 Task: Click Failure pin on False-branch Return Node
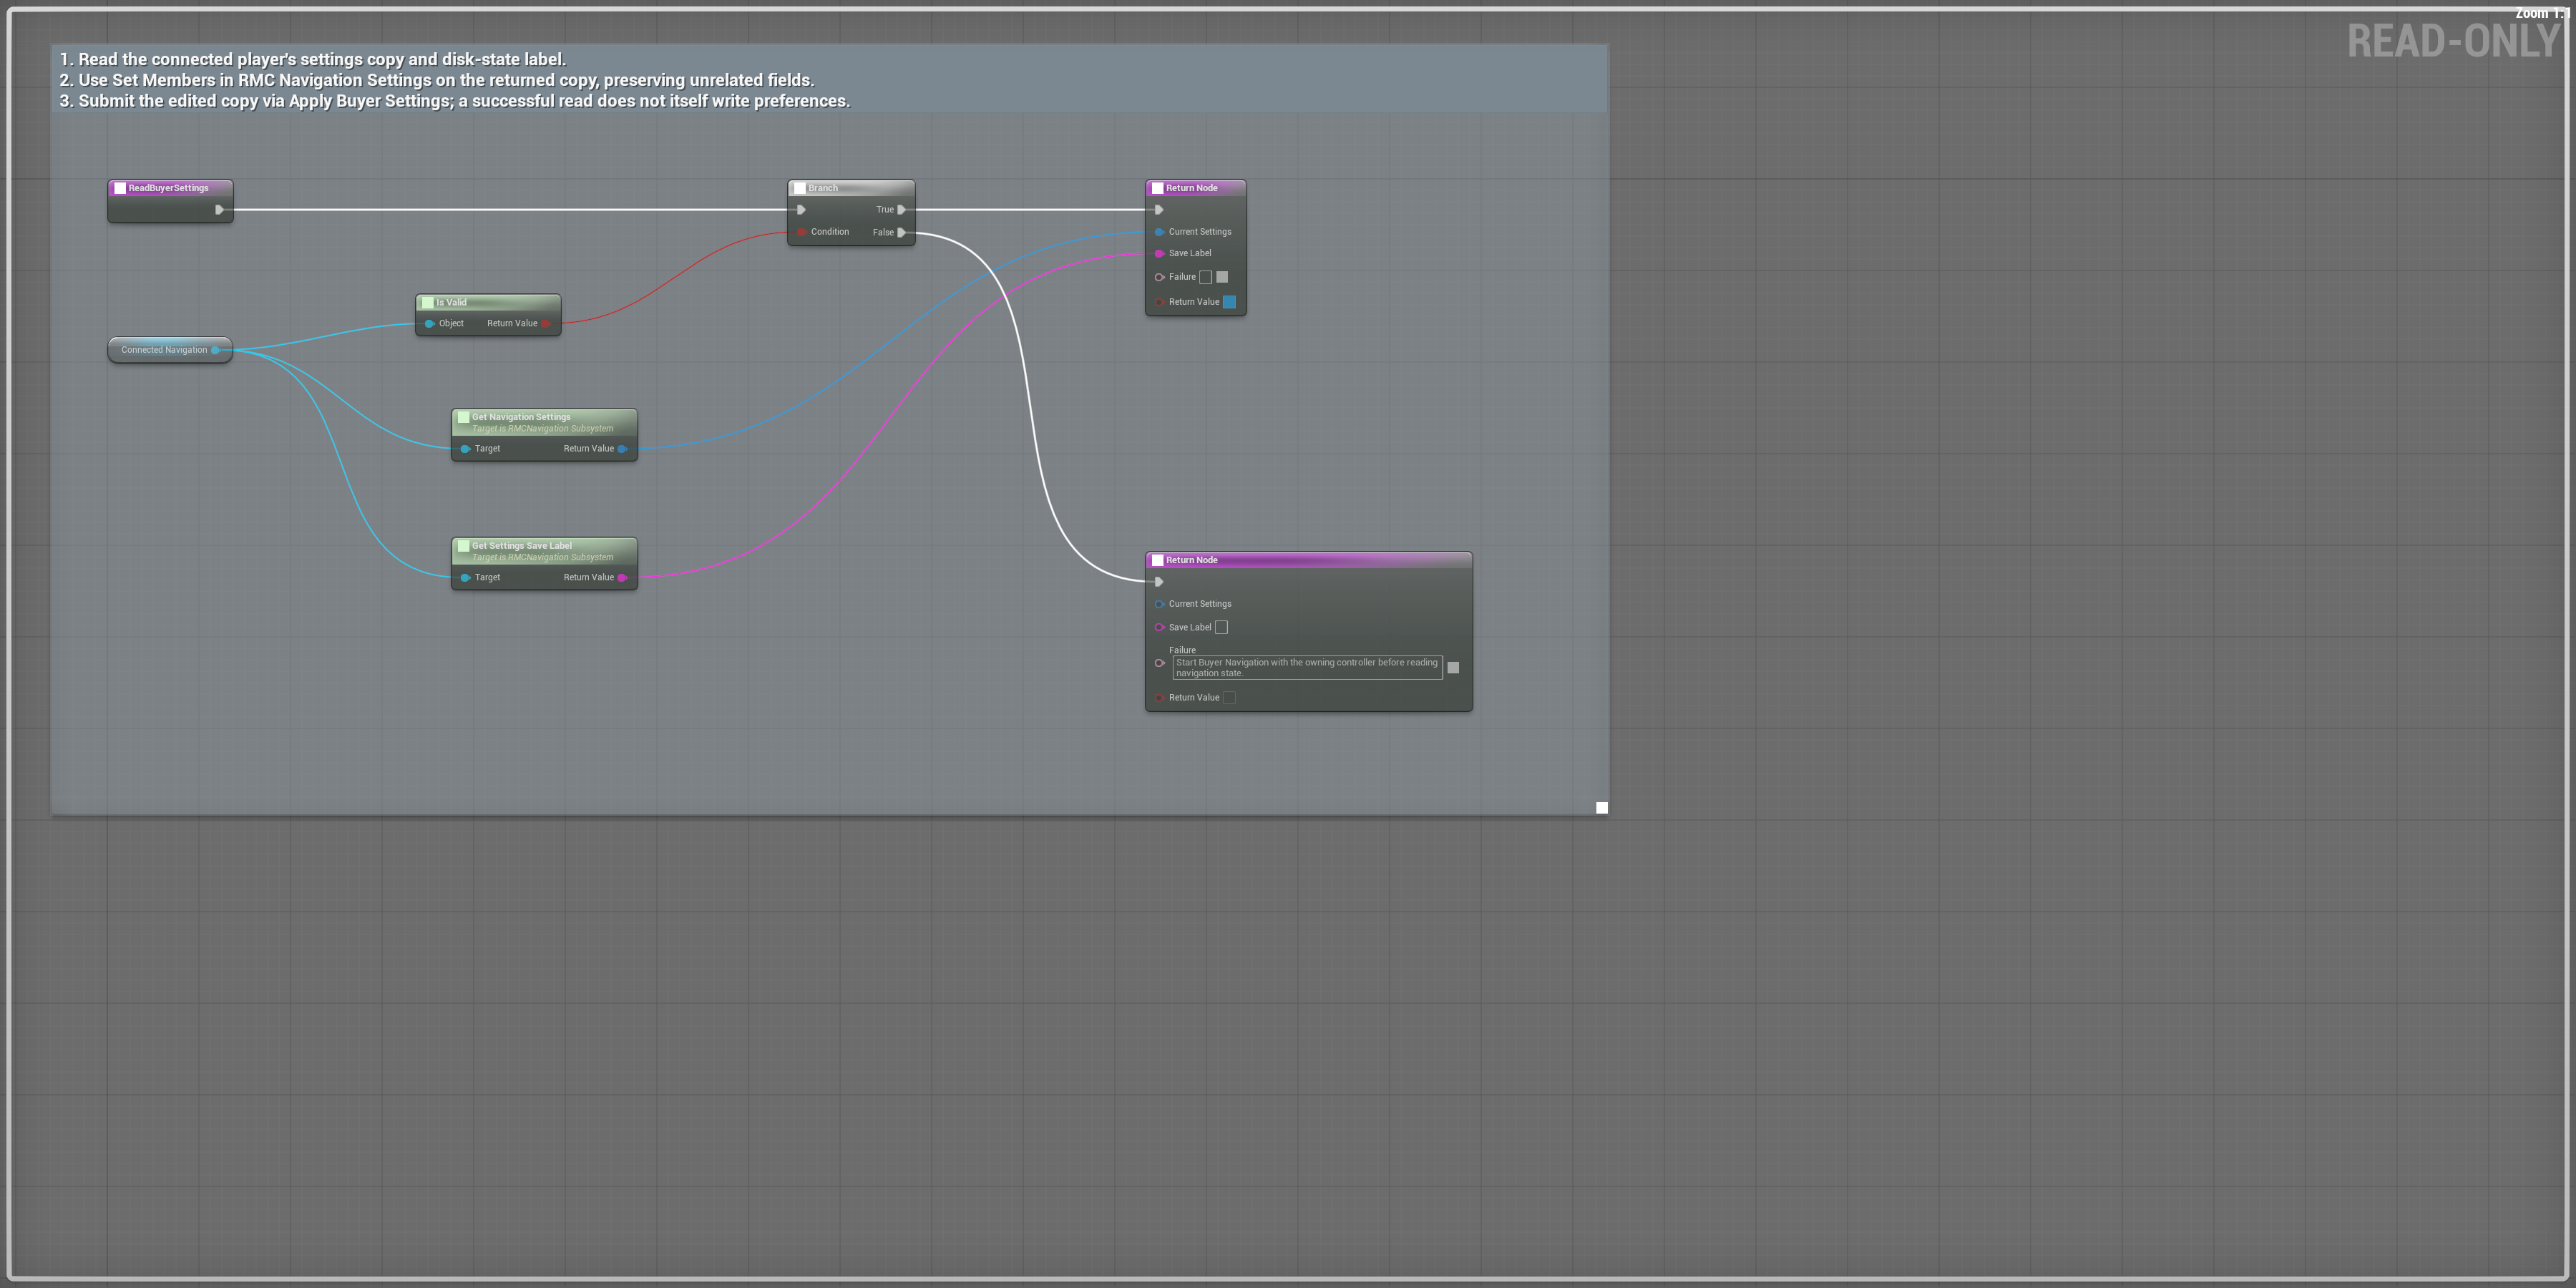(x=1160, y=663)
